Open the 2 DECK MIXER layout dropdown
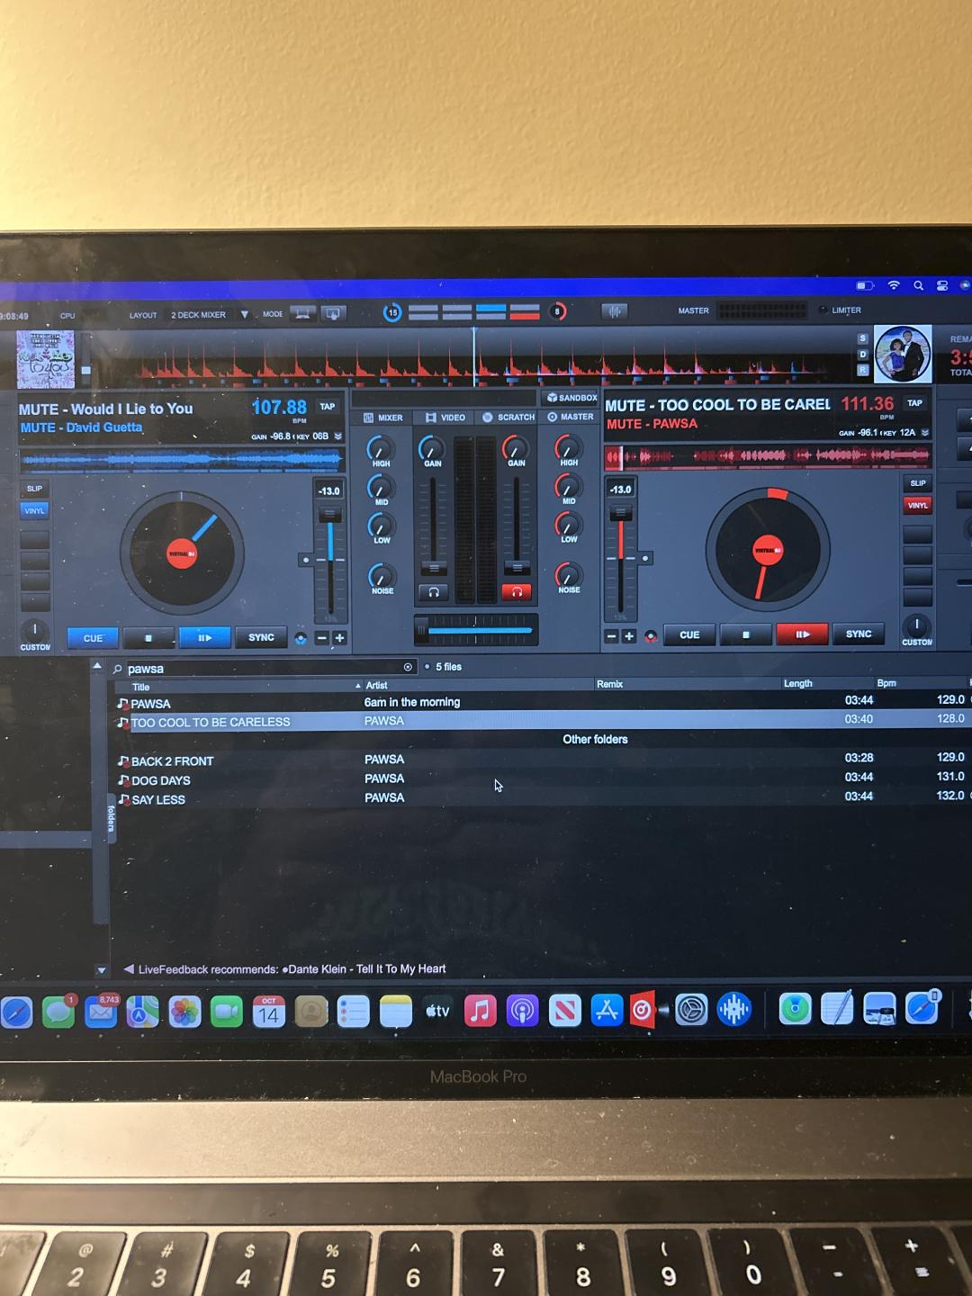 pos(244,315)
